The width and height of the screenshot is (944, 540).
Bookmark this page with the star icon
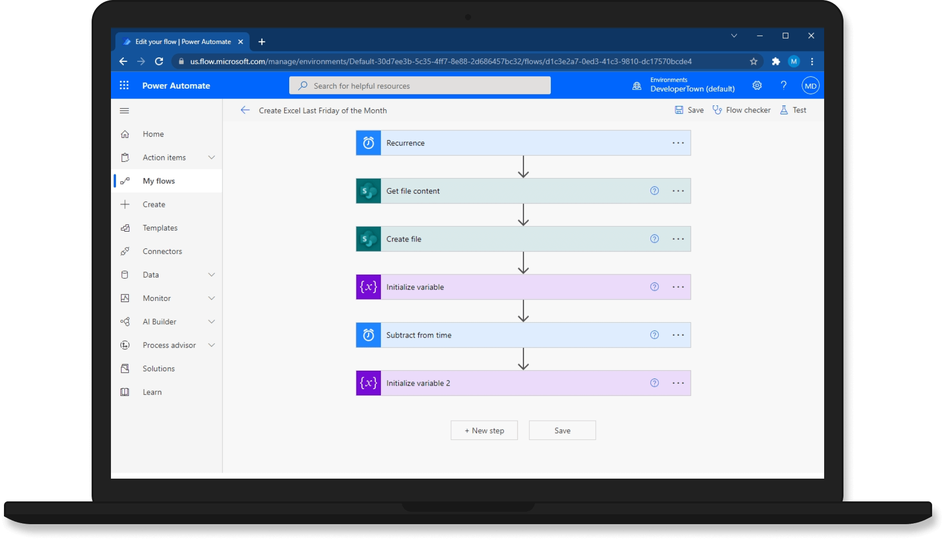coord(753,61)
